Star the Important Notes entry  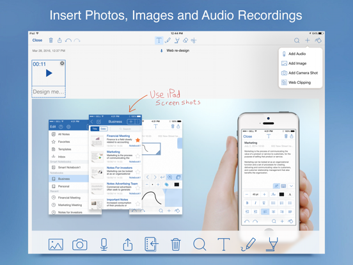click(x=137, y=204)
